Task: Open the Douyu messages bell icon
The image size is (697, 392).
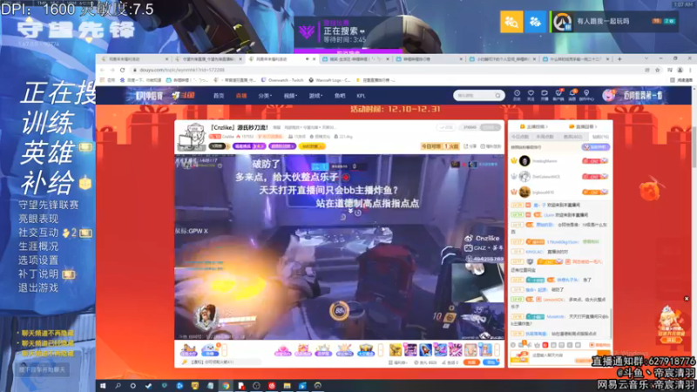Action: pos(572,95)
